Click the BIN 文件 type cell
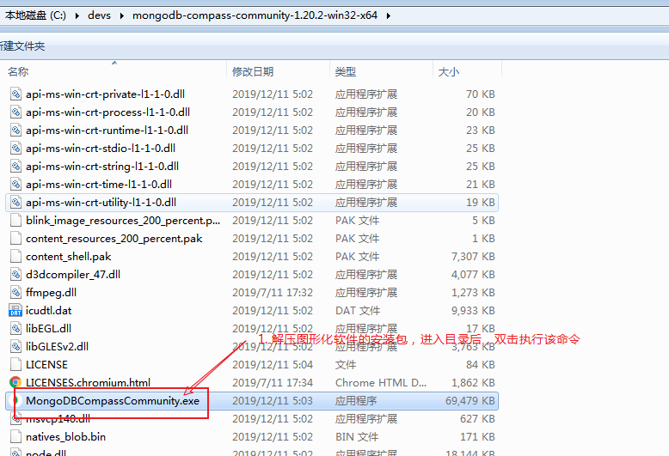This screenshot has height=456, width=669. click(357, 437)
